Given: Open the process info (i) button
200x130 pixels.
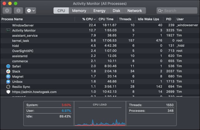Looking at the screenshot, I should [x=18, y=10].
